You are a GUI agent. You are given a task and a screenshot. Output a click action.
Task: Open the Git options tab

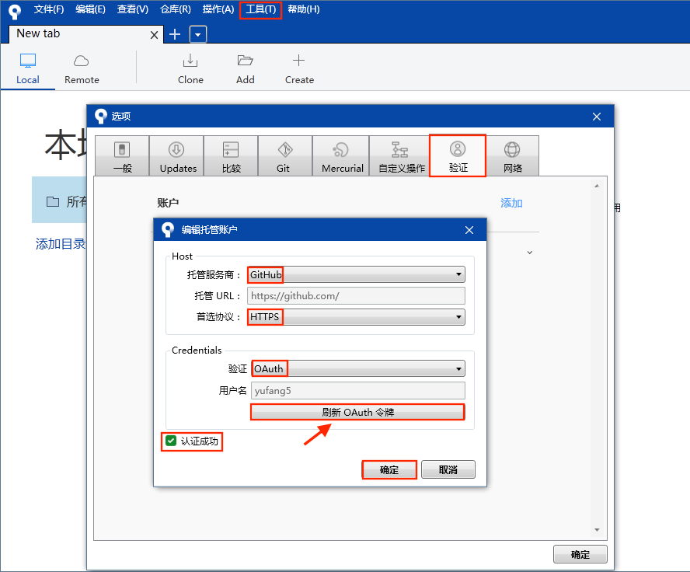[x=285, y=156]
